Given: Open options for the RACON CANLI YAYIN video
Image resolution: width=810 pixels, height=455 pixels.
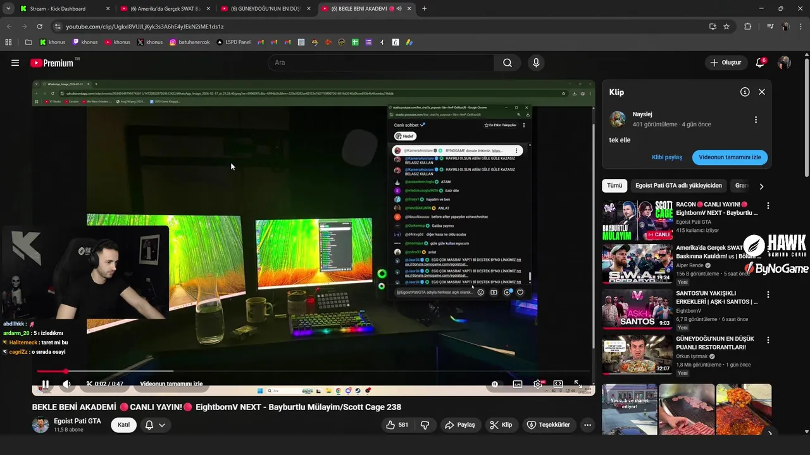Looking at the screenshot, I should pos(768,206).
